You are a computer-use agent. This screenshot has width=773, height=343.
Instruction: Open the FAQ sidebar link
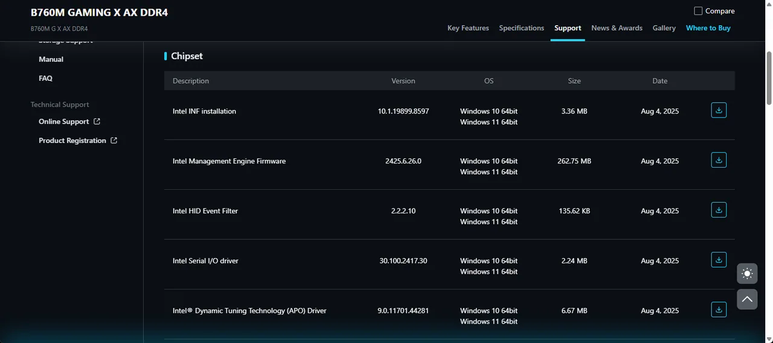(45, 78)
